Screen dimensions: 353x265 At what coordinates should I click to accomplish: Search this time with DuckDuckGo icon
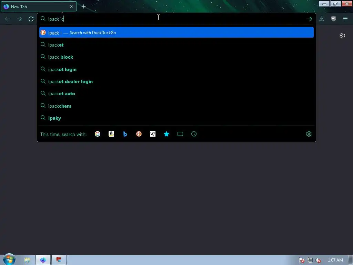click(139, 134)
